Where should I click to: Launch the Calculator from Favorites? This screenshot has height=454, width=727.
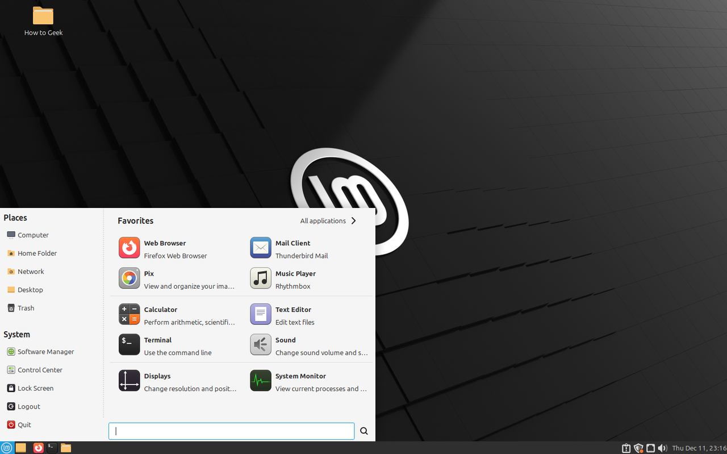tap(161, 315)
